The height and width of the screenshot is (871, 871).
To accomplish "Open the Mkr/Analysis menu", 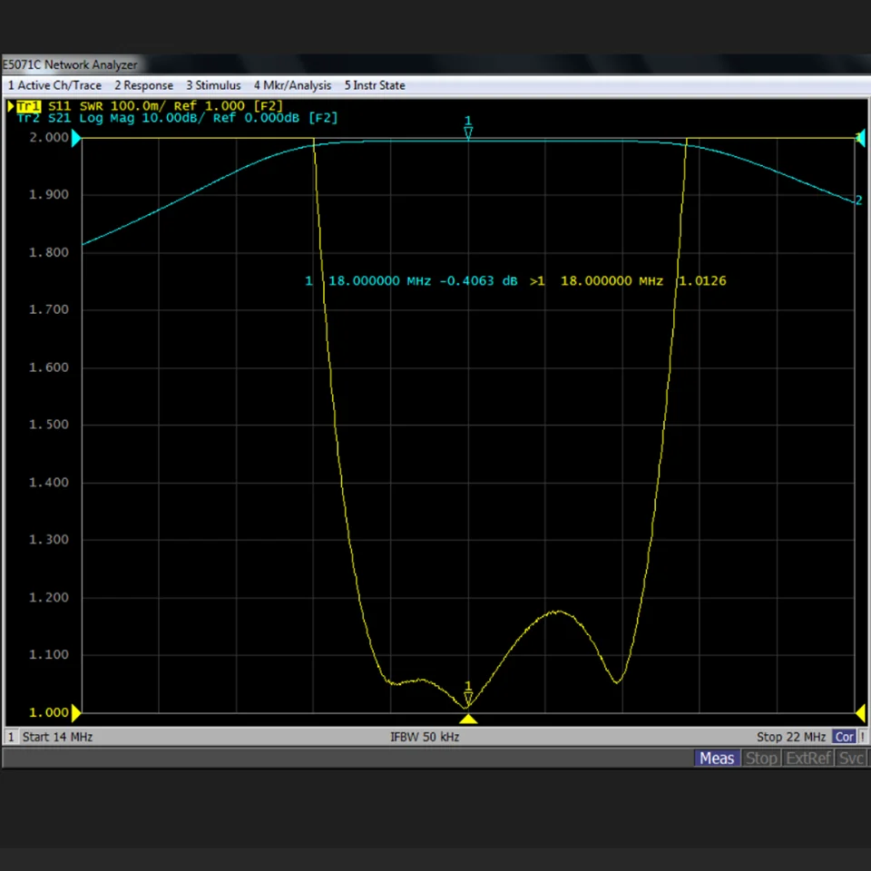I will click(x=292, y=85).
